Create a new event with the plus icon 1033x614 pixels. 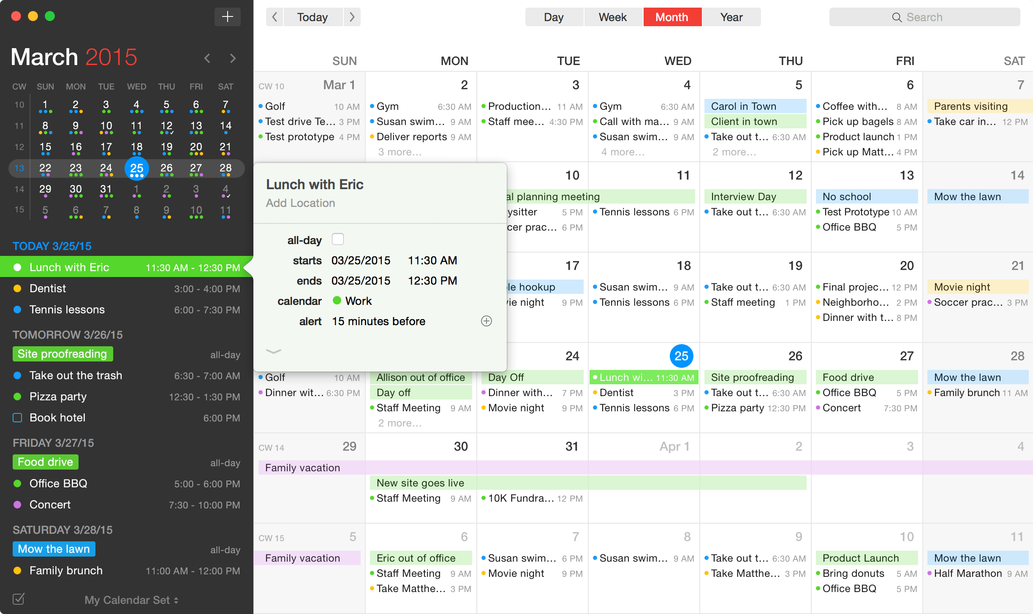(227, 16)
